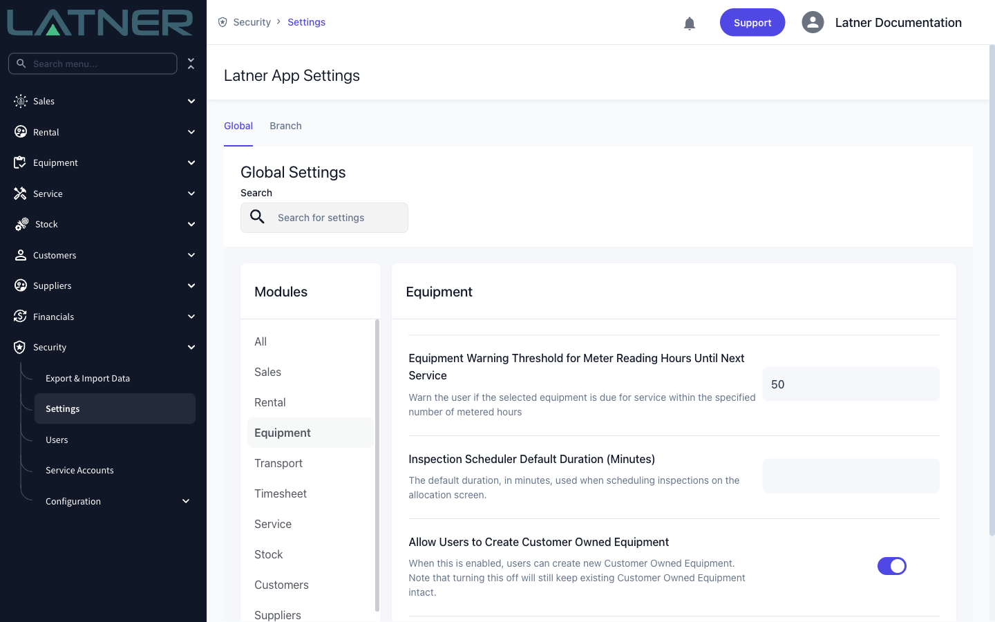Switch to the Global tab
This screenshot has width=995, height=622.
238,126
